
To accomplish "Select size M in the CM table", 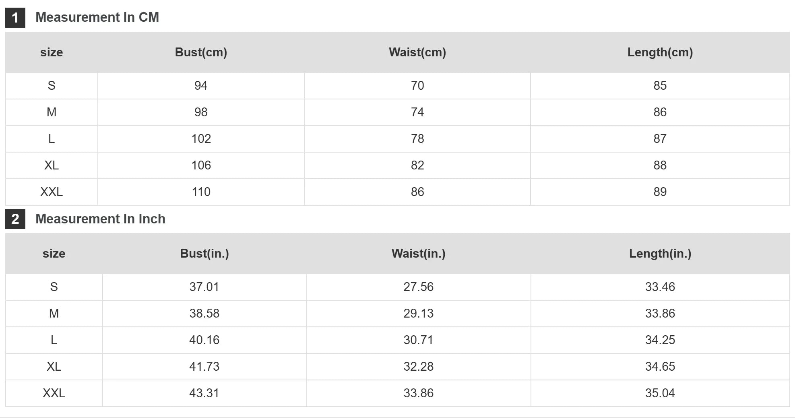I will (x=52, y=112).
